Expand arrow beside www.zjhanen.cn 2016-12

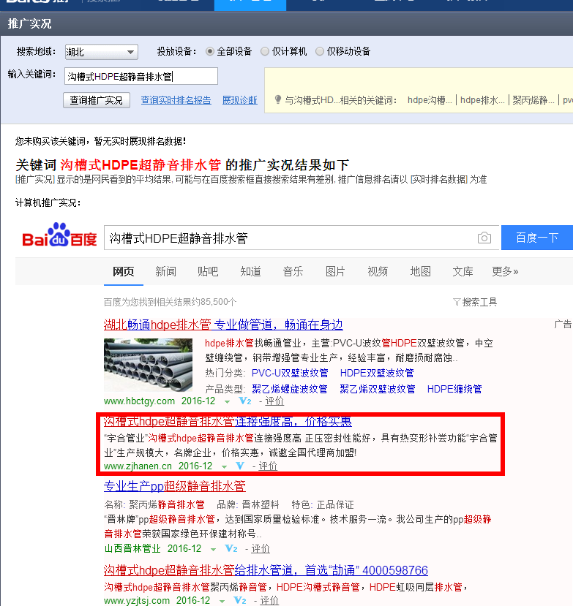tap(224, 467)
